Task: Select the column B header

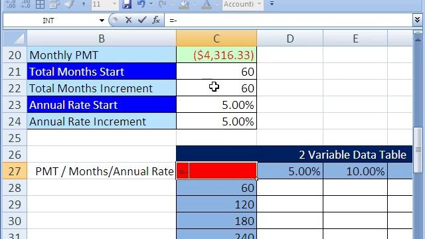Action: [x=102, y=39]
